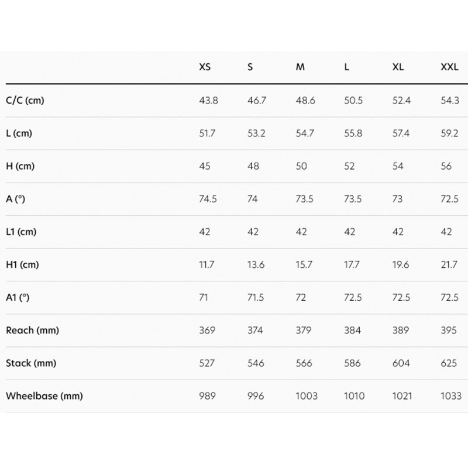468x468 pixels.
Task: Select the 54 height value for XL
Action: pos(397,166)
